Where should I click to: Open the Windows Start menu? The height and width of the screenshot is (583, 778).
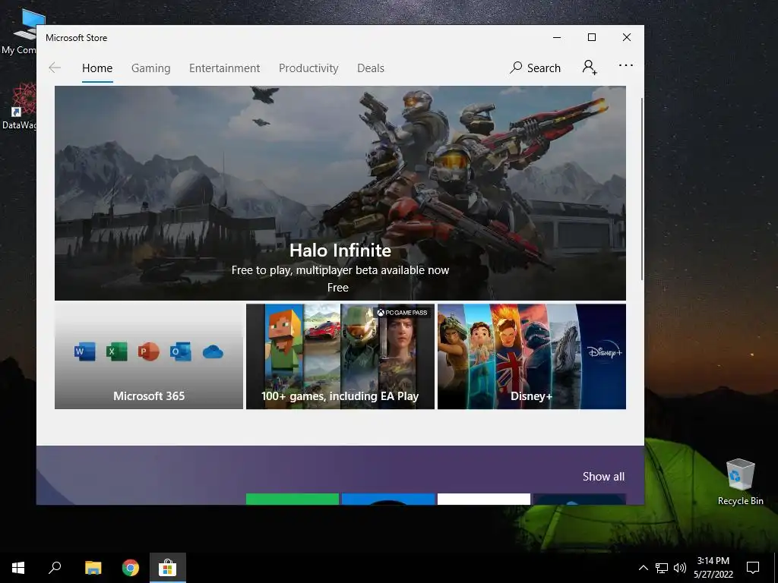click(x=18, y=568)
